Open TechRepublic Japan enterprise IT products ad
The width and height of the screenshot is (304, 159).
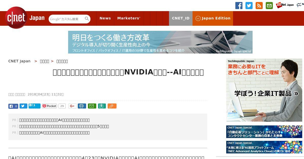coord(264,90)
